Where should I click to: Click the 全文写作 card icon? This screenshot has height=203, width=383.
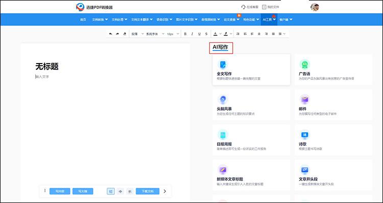pyautogui.click(x=223, y=64)
